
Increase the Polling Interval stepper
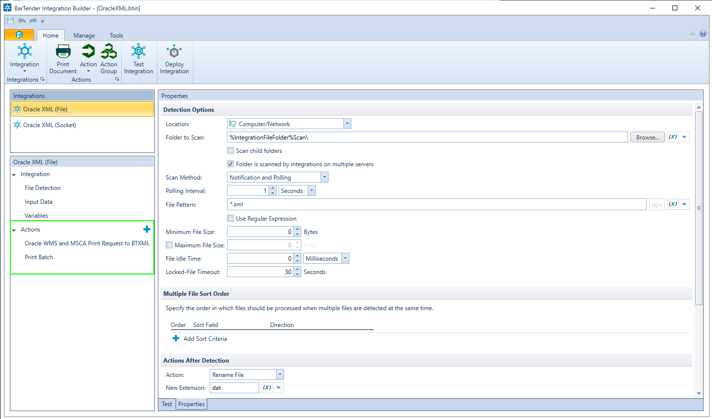tap(273, 188)
